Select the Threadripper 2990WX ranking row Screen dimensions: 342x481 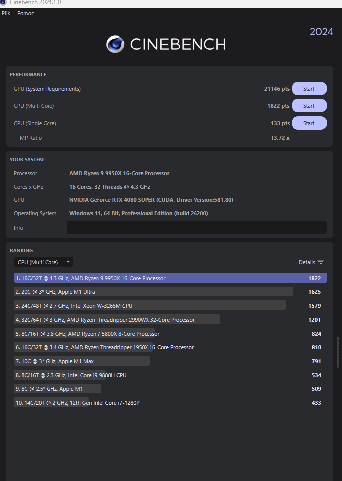pos(170,320)
